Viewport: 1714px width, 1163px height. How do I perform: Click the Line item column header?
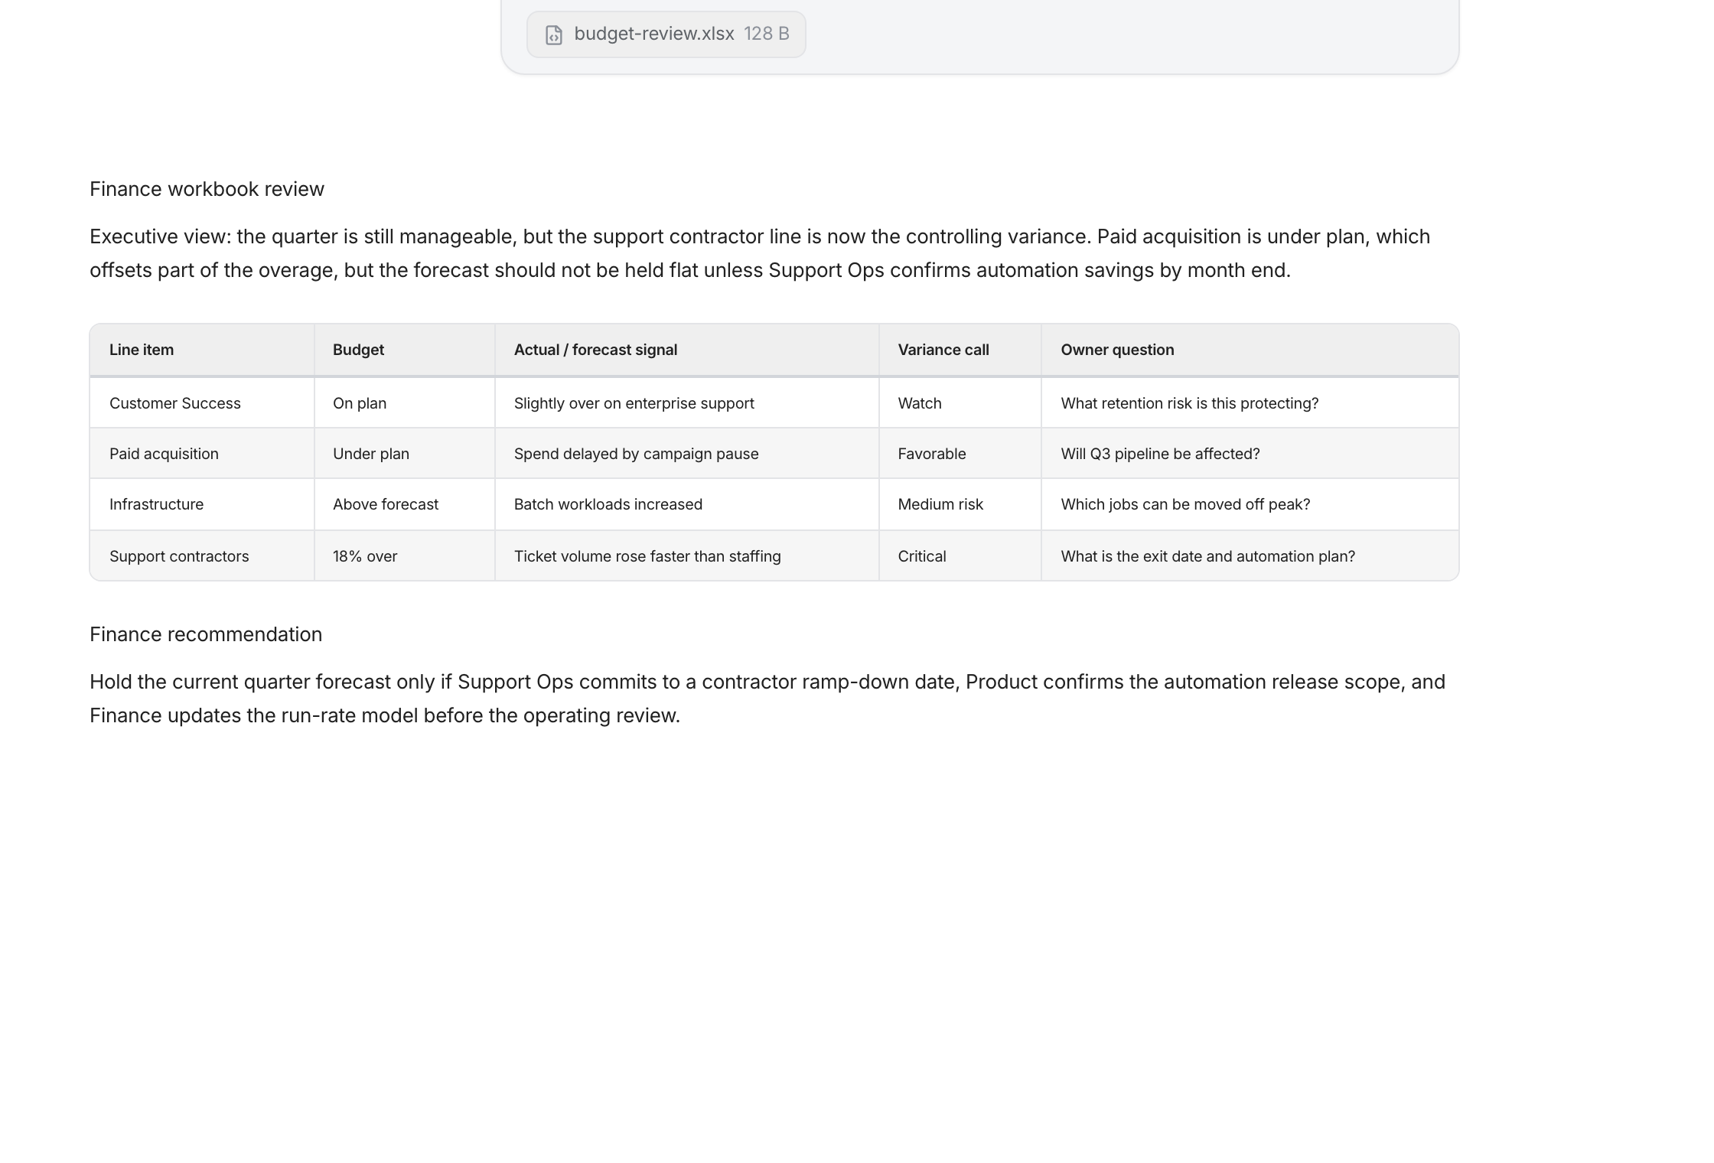pyautogui.click(x=142, y=350)
